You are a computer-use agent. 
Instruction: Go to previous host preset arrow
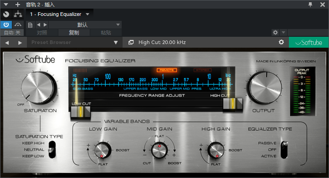pos(39,25)
